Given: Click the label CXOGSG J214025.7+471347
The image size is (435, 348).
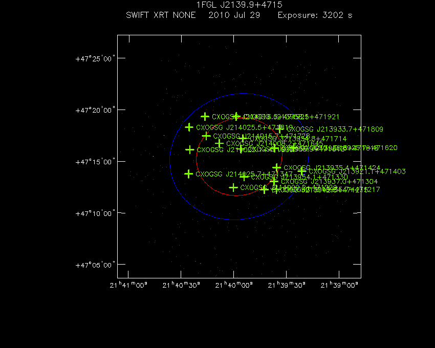Looking at the screenshot, I should point(244,175).
